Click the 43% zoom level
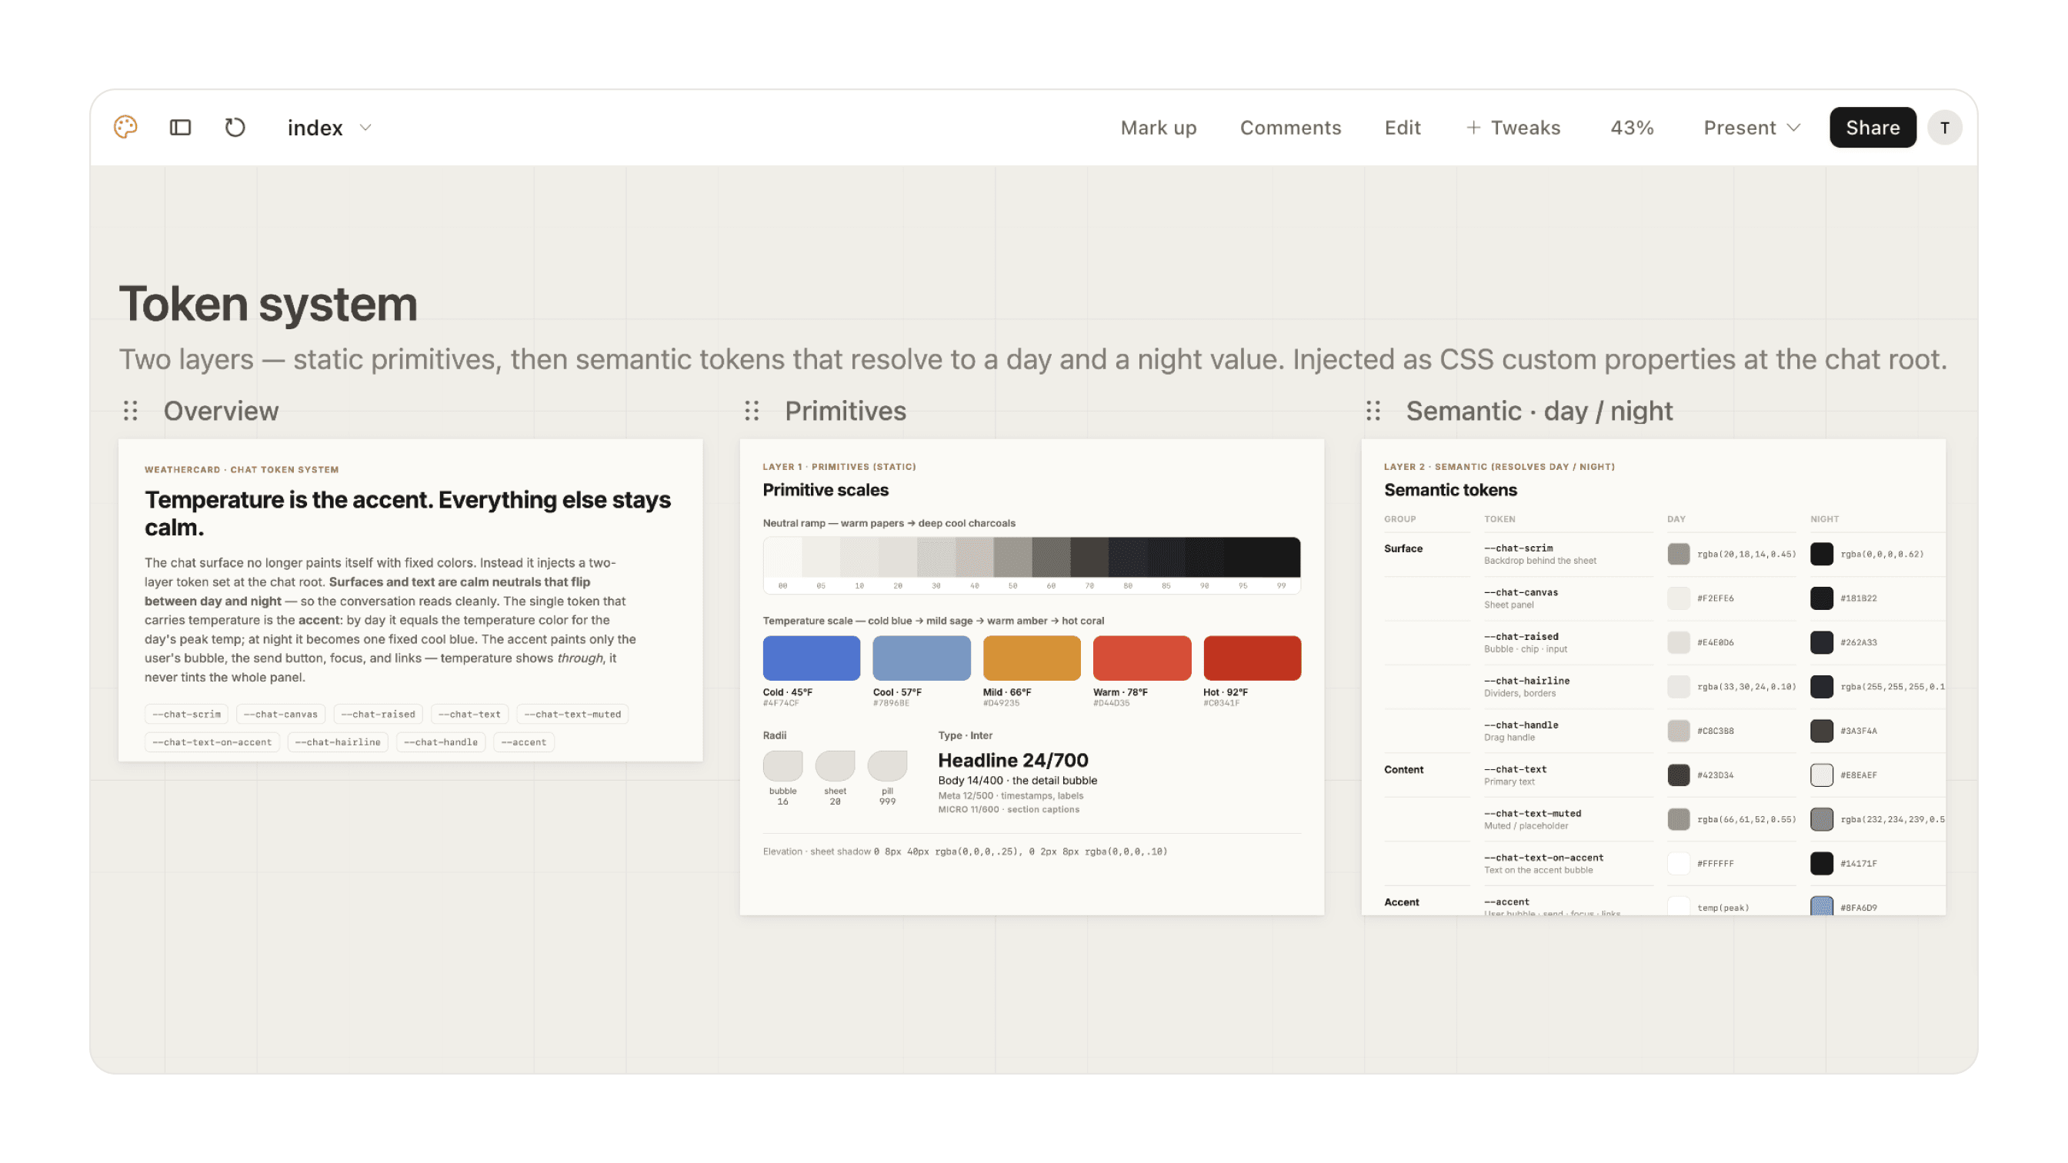The image size is (2068, 1163). [1631, 128]
